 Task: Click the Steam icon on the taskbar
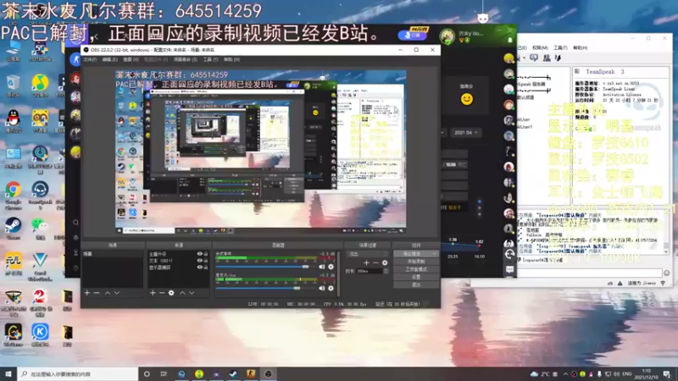(x=234, y=373)
